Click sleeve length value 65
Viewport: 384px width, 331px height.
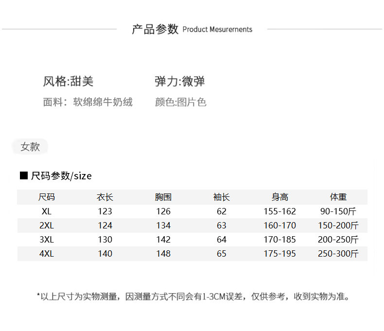[x=221, y=254]
